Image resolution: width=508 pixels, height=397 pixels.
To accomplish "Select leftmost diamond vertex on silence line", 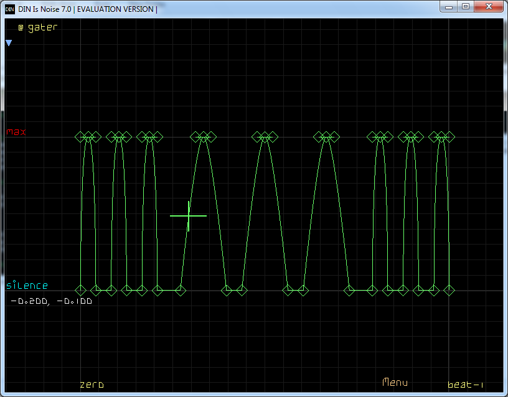I will coord(81,289).
